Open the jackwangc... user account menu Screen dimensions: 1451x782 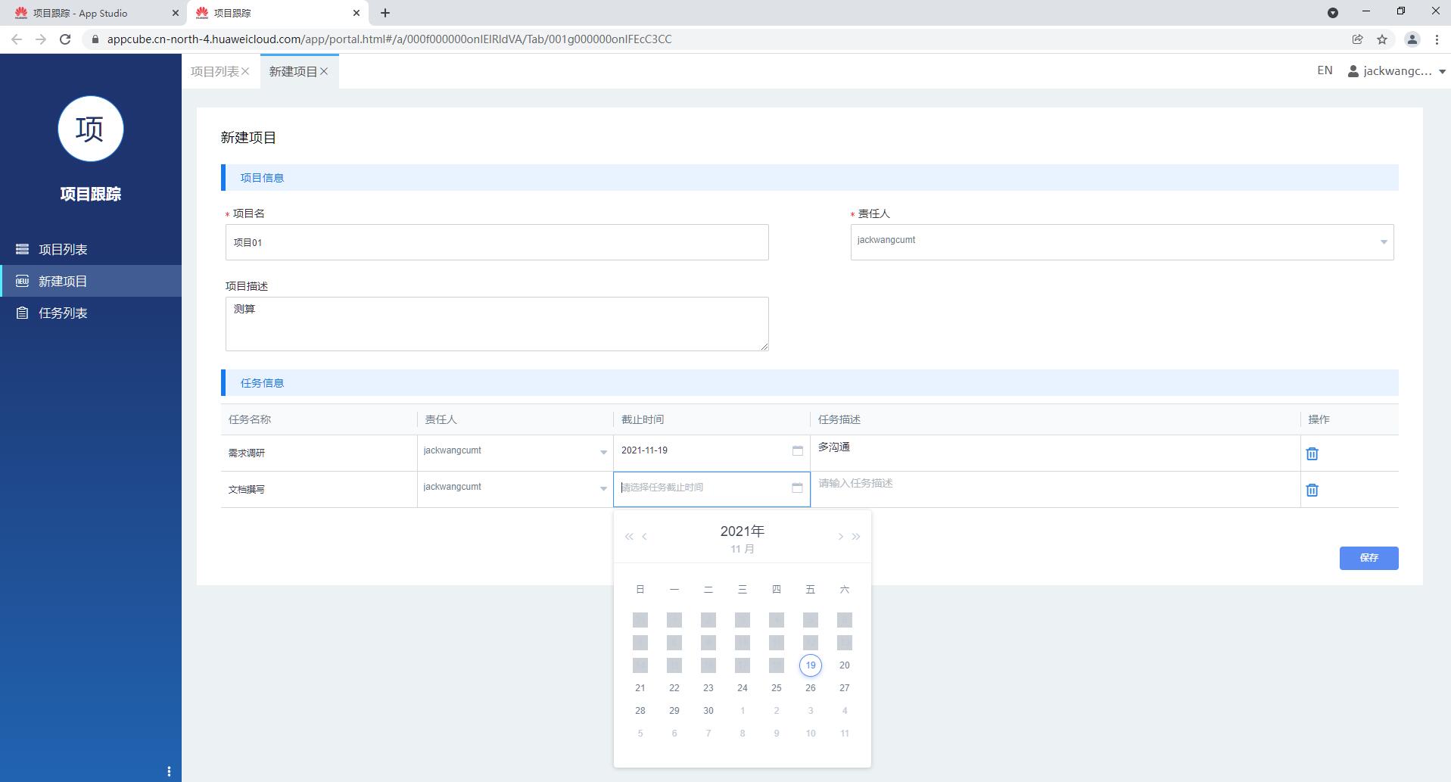point(1397,71)
